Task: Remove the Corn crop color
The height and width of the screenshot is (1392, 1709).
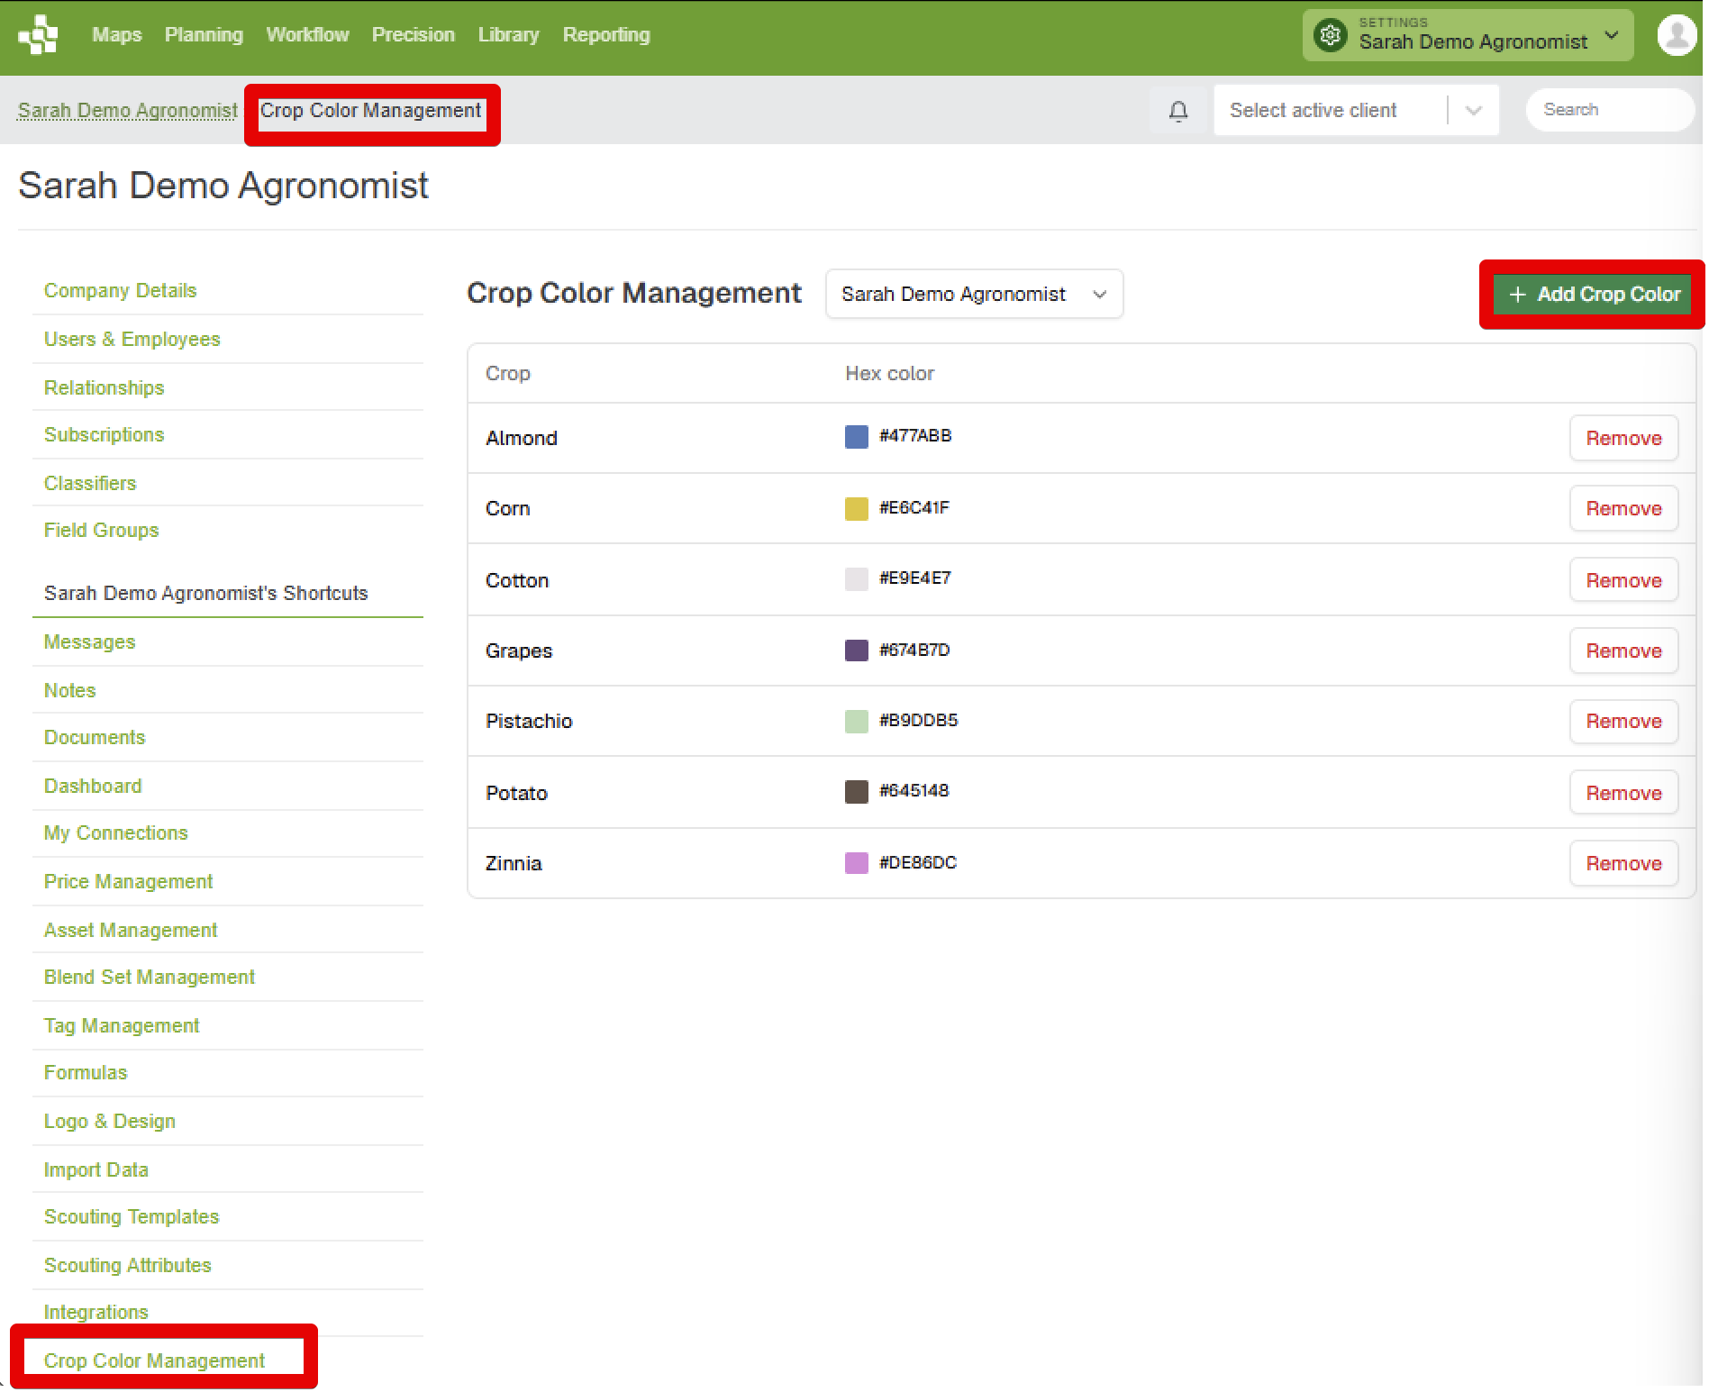Action: [x=1623, y=508]
